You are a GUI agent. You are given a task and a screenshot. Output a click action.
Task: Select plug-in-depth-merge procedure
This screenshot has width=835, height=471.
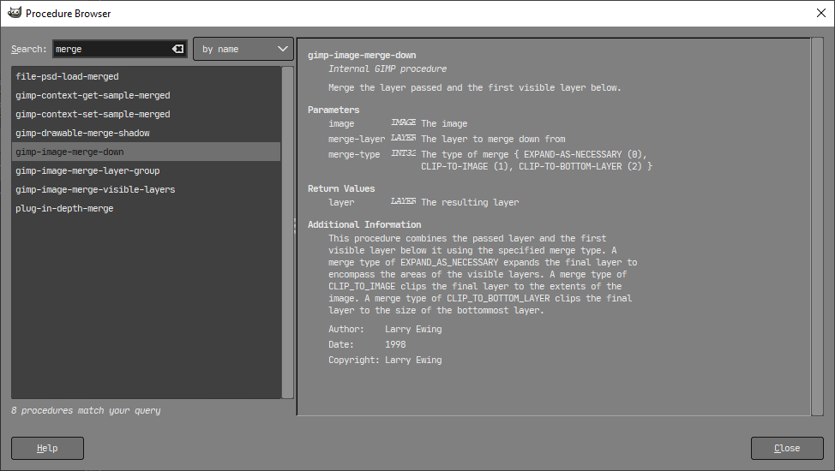pyautogui.click(x=146, y=209)
